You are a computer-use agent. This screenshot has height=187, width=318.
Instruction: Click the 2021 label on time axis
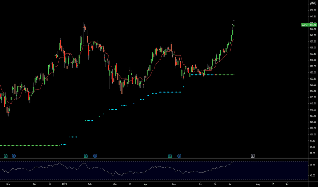click(x=64, y=184)
